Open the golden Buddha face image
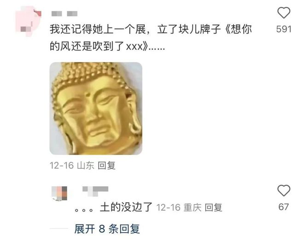Image resolution: width=304 pixels, height=241 pixels. tap(96, 109)
